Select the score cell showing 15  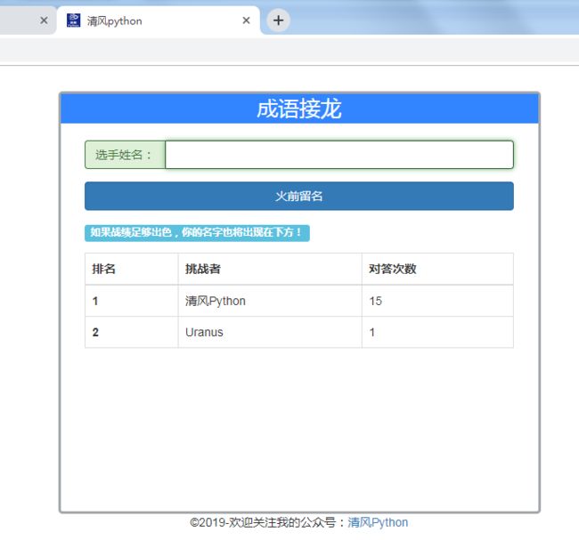437,301
